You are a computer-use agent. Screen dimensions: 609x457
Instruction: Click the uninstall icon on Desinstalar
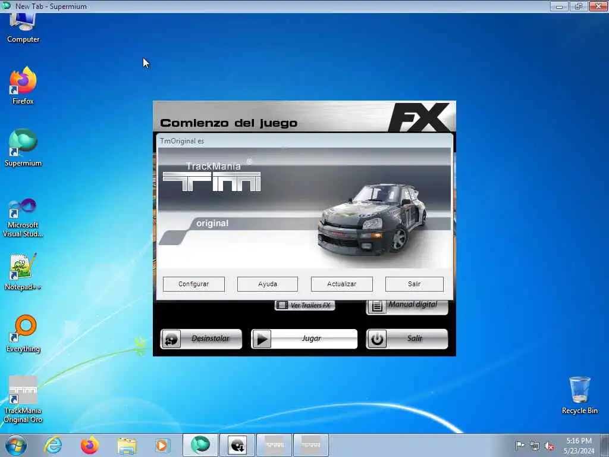(x=171, y=339)
